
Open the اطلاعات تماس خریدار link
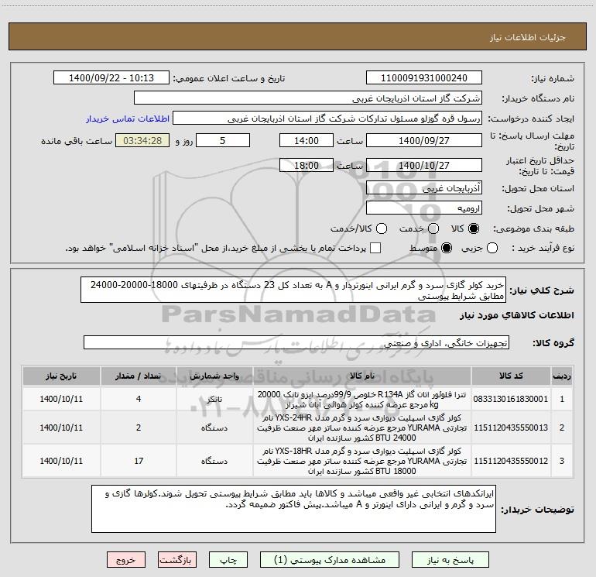(128, 118)
